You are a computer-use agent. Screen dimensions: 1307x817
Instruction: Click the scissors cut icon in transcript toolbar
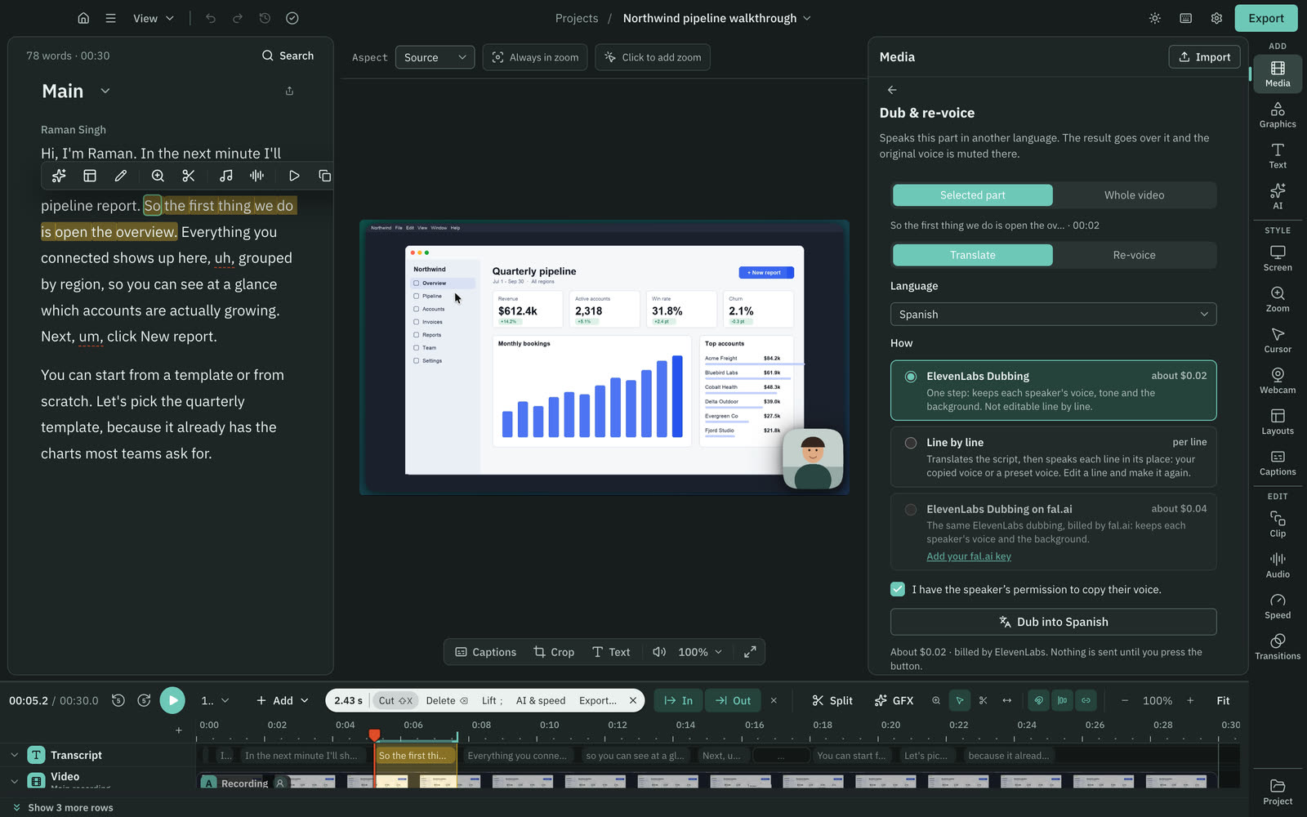[x=189, y=176]
